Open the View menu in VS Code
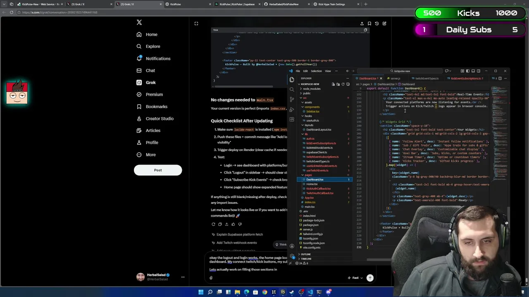 click(x=328, y=71)
